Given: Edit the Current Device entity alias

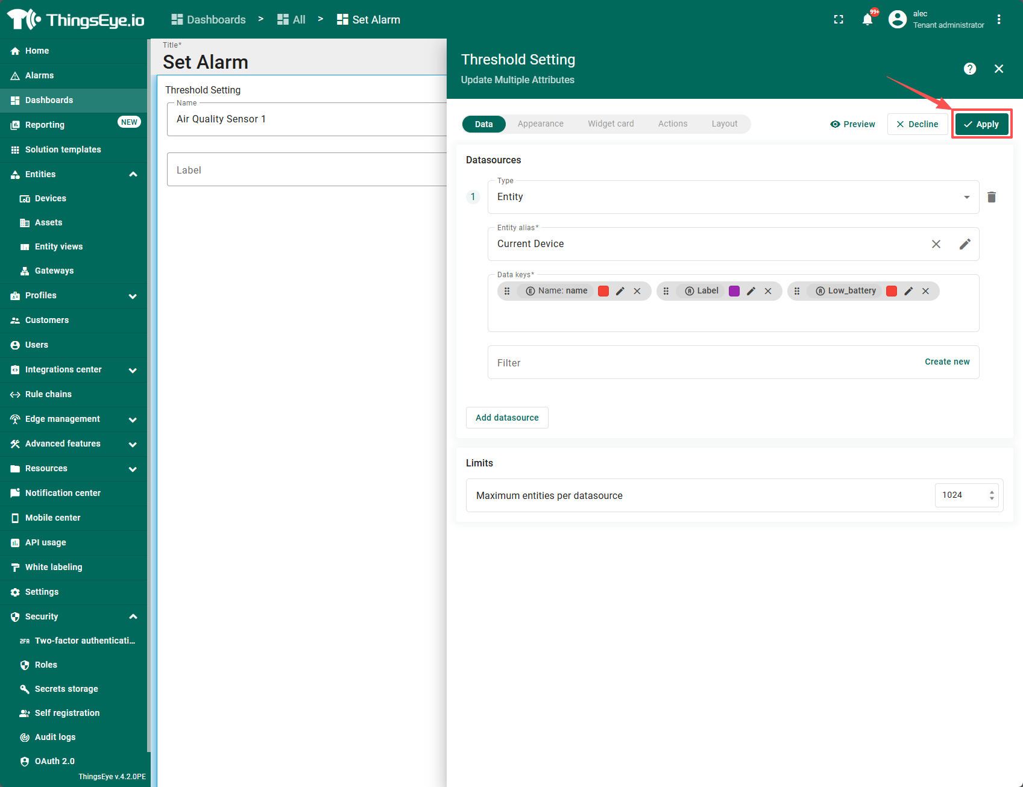Looking at the screenshot, I should [x=965, y=244].
